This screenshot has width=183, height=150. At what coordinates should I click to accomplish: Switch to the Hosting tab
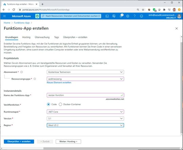[x=26, y=37]
